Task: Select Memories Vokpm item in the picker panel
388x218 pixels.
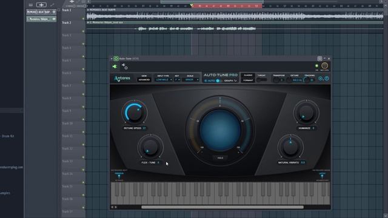Action: 41,19
